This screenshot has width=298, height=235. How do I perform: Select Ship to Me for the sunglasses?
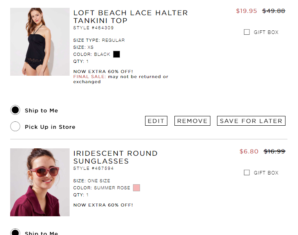tap(15, 233)
